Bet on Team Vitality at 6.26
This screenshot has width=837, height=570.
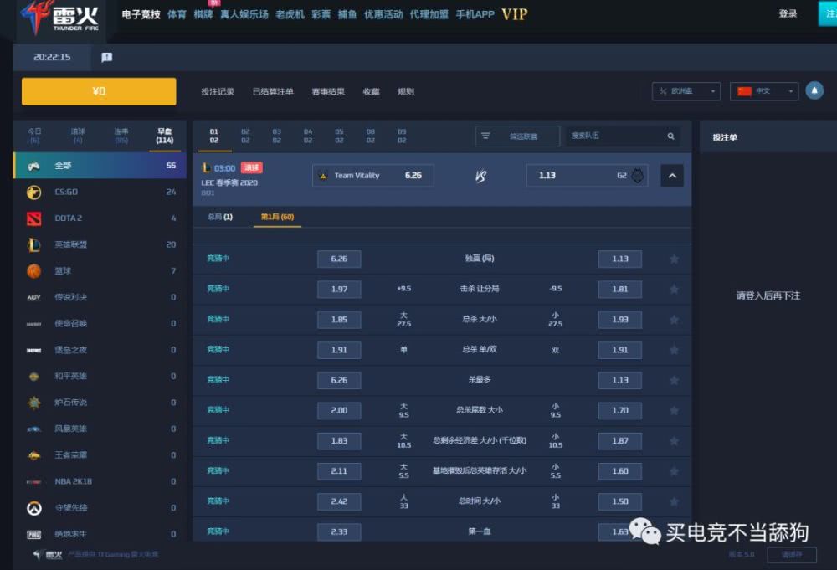point(373,176)
